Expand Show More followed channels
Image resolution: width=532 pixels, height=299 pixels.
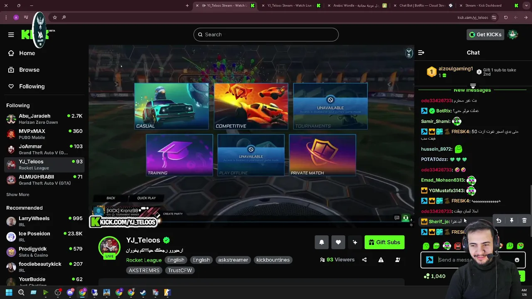tap(17, 194)
